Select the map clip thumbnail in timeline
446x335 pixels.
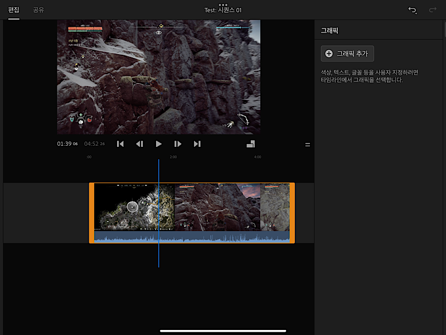134,207
